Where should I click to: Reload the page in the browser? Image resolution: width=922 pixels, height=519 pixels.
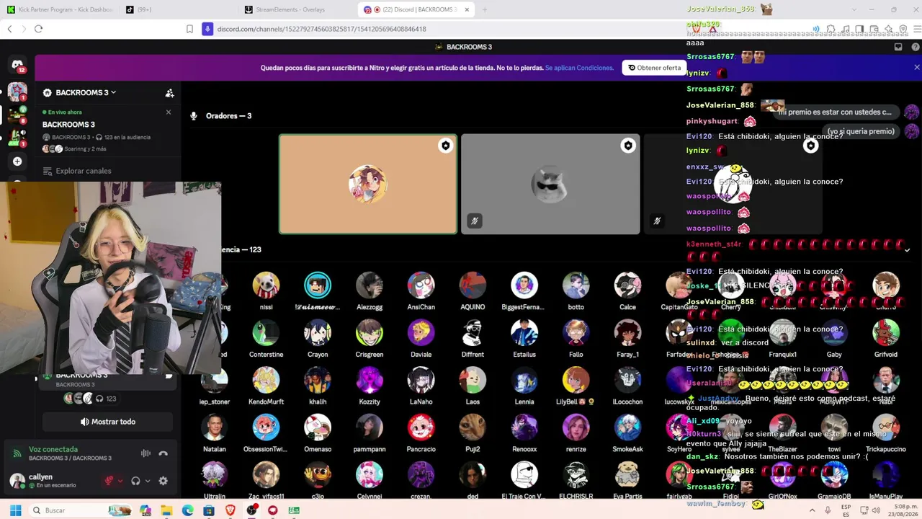coord(39,29)
